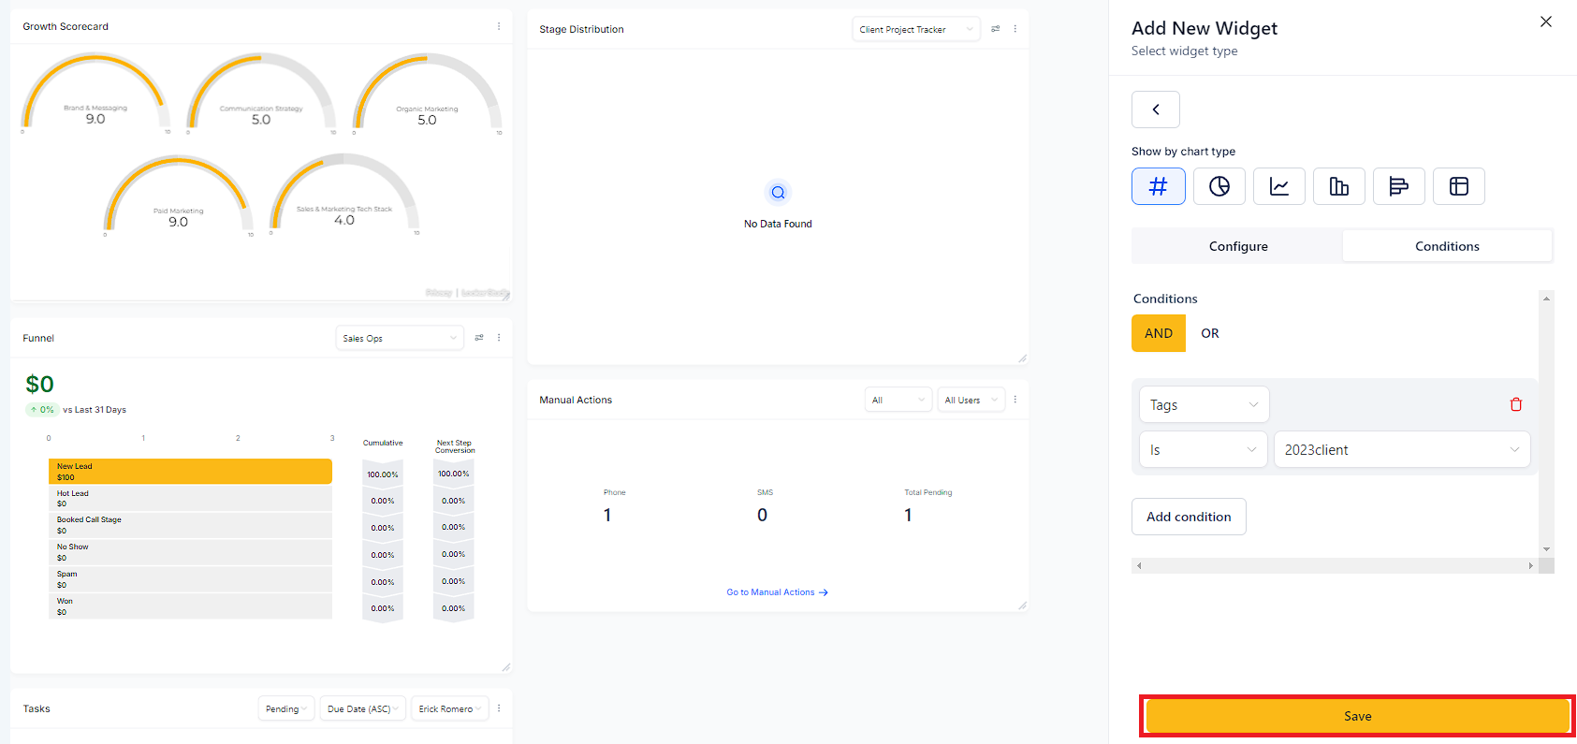Click the New Lead funnel bar

click(x=190, y=471)
